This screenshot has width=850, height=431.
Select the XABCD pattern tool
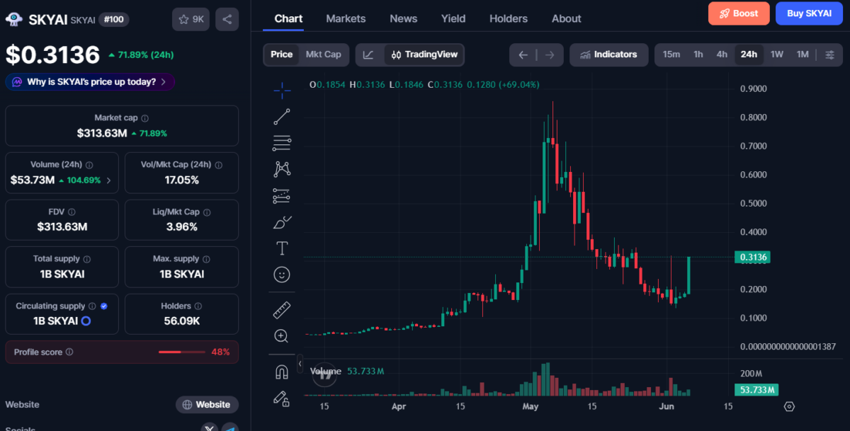[282, 169]
